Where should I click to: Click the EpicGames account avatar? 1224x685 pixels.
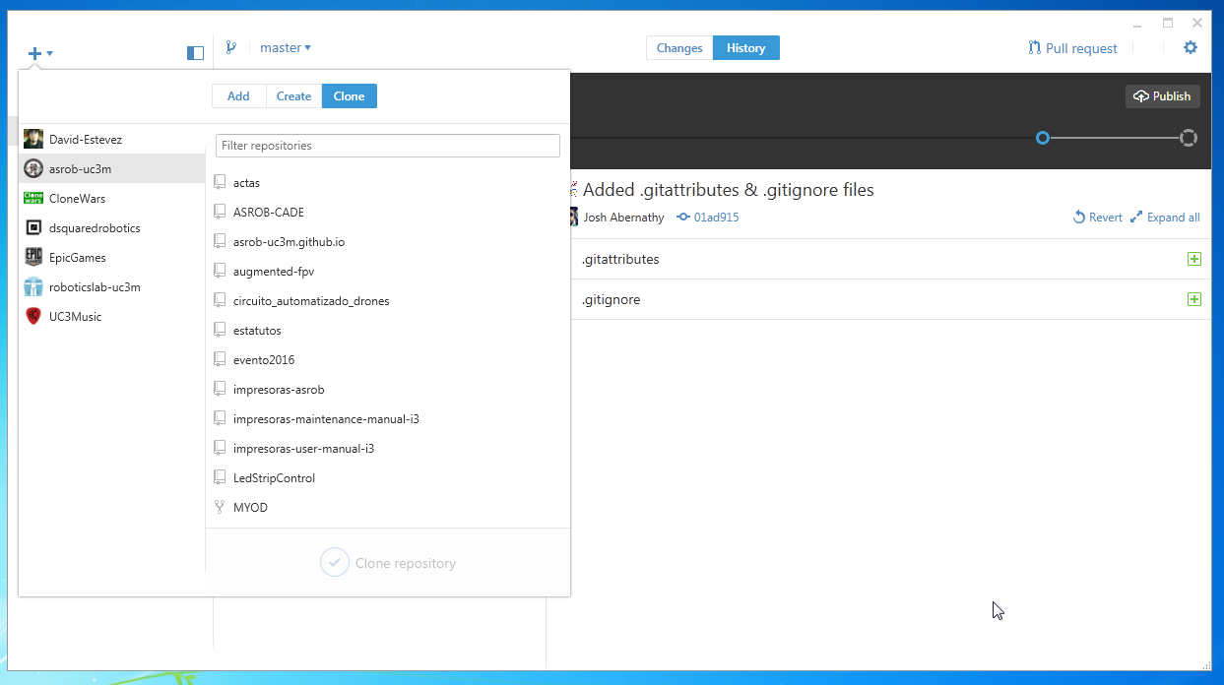33,257
